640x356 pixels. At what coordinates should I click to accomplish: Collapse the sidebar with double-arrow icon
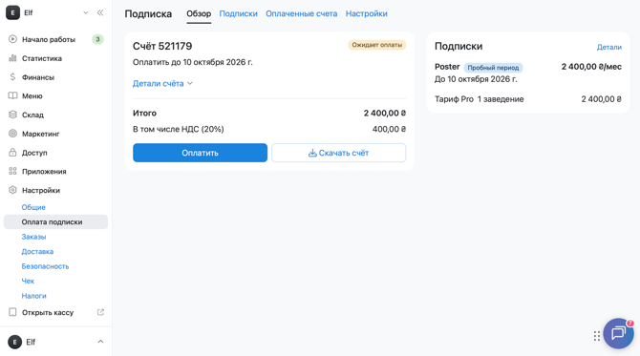(100, 12)
